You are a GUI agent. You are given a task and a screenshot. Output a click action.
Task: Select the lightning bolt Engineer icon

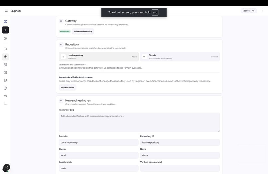click(x=5, y=57)
